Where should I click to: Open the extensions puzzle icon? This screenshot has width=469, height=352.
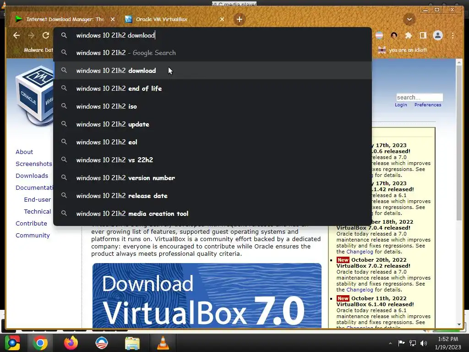click(408, 35)
